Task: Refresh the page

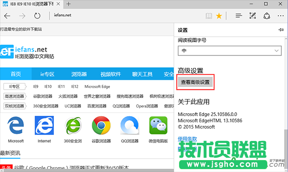Action: (x=37, y=16)
